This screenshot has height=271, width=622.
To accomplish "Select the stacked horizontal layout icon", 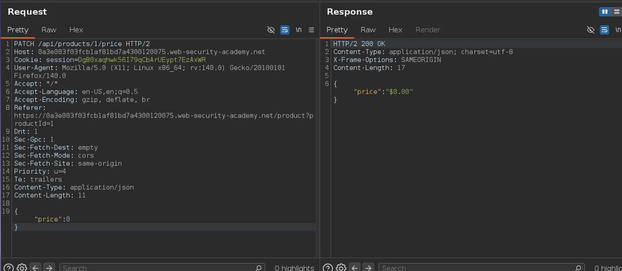I will [x=617, y=12].
